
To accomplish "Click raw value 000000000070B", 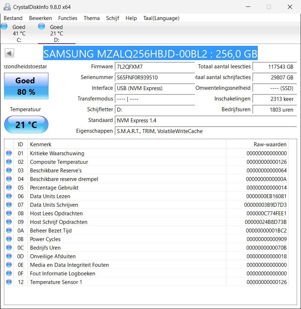I will 266,248.
